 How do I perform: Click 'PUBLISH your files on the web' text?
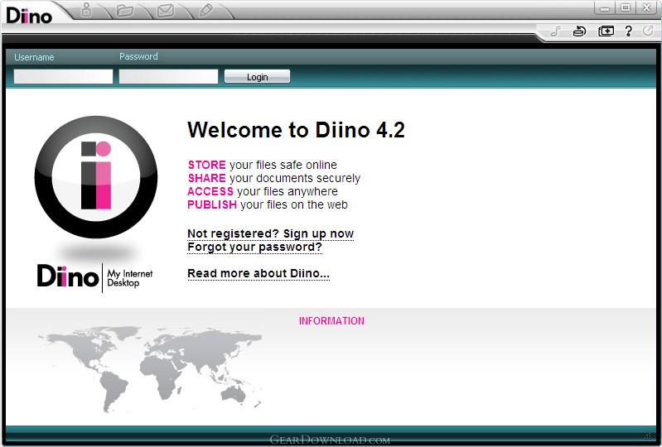pos(268,204)
